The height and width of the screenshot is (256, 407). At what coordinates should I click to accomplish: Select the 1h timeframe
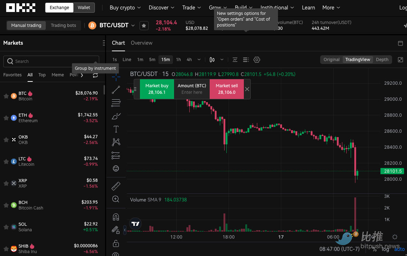[x=178, y=60]
